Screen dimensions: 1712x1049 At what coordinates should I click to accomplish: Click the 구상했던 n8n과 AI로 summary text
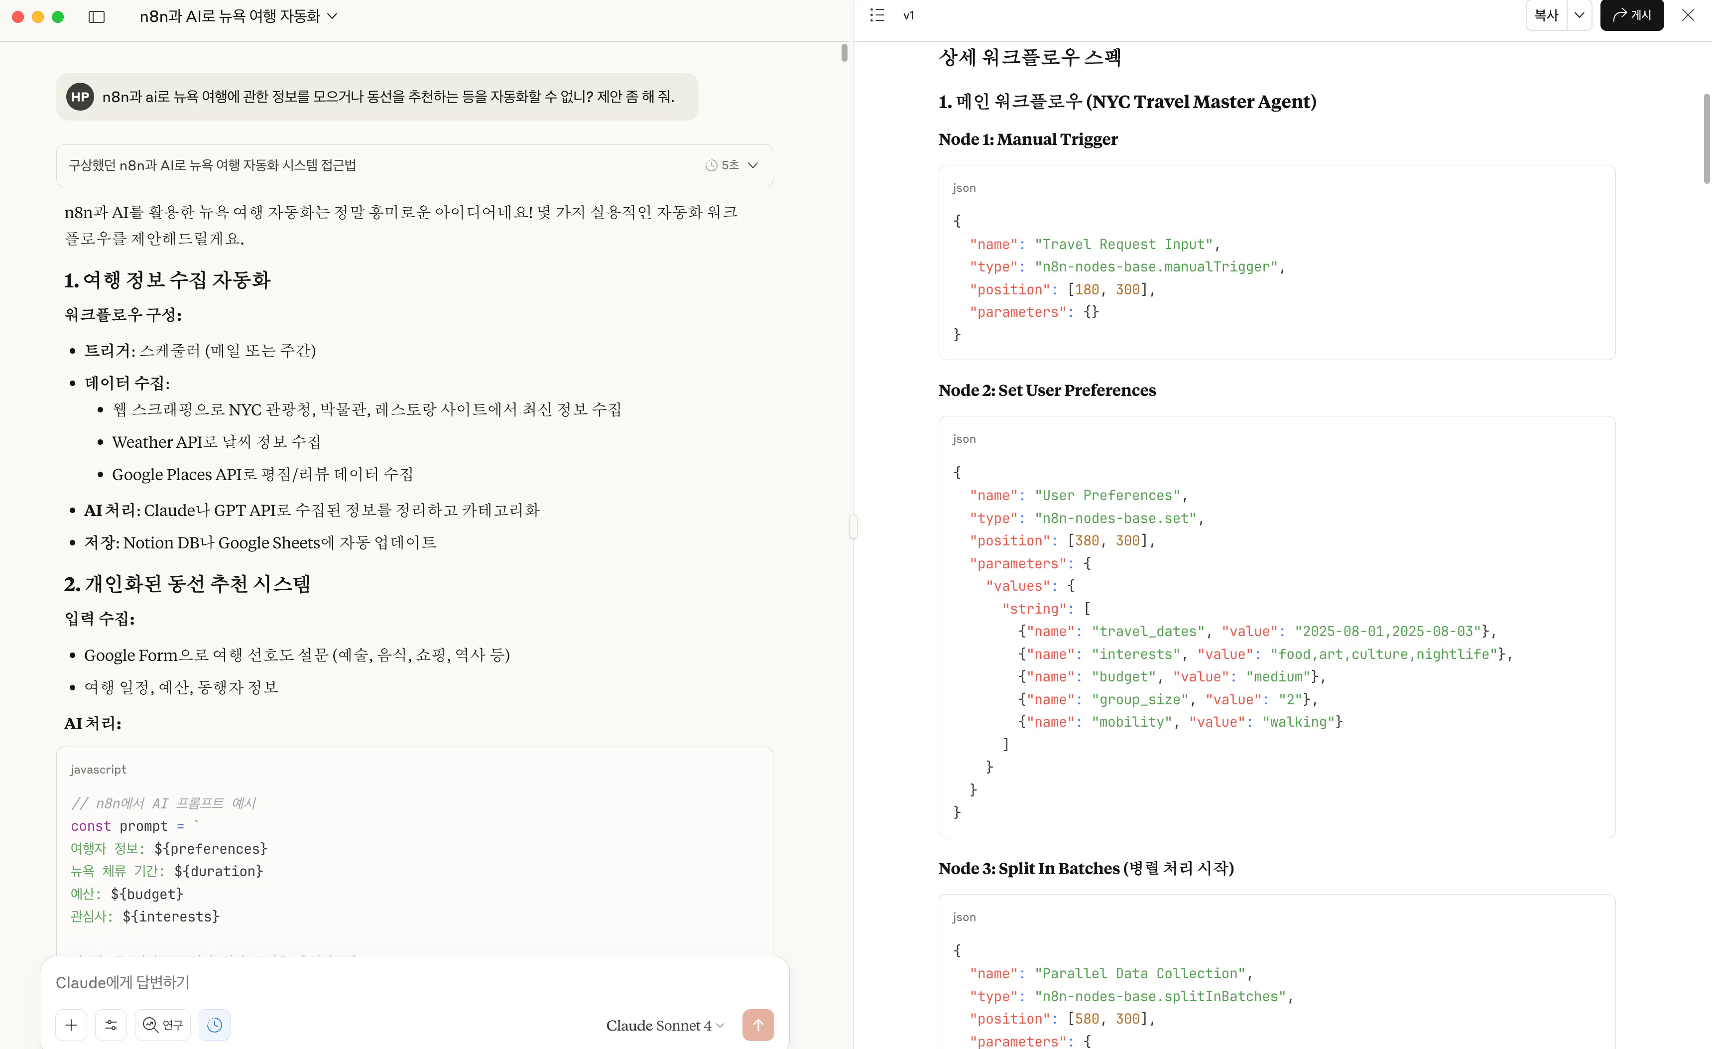(212, 165)
